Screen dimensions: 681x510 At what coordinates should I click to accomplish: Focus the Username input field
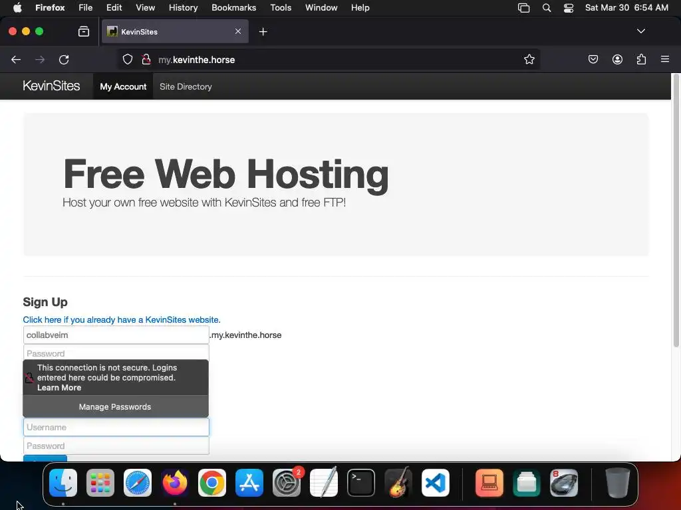coord(116,427)
